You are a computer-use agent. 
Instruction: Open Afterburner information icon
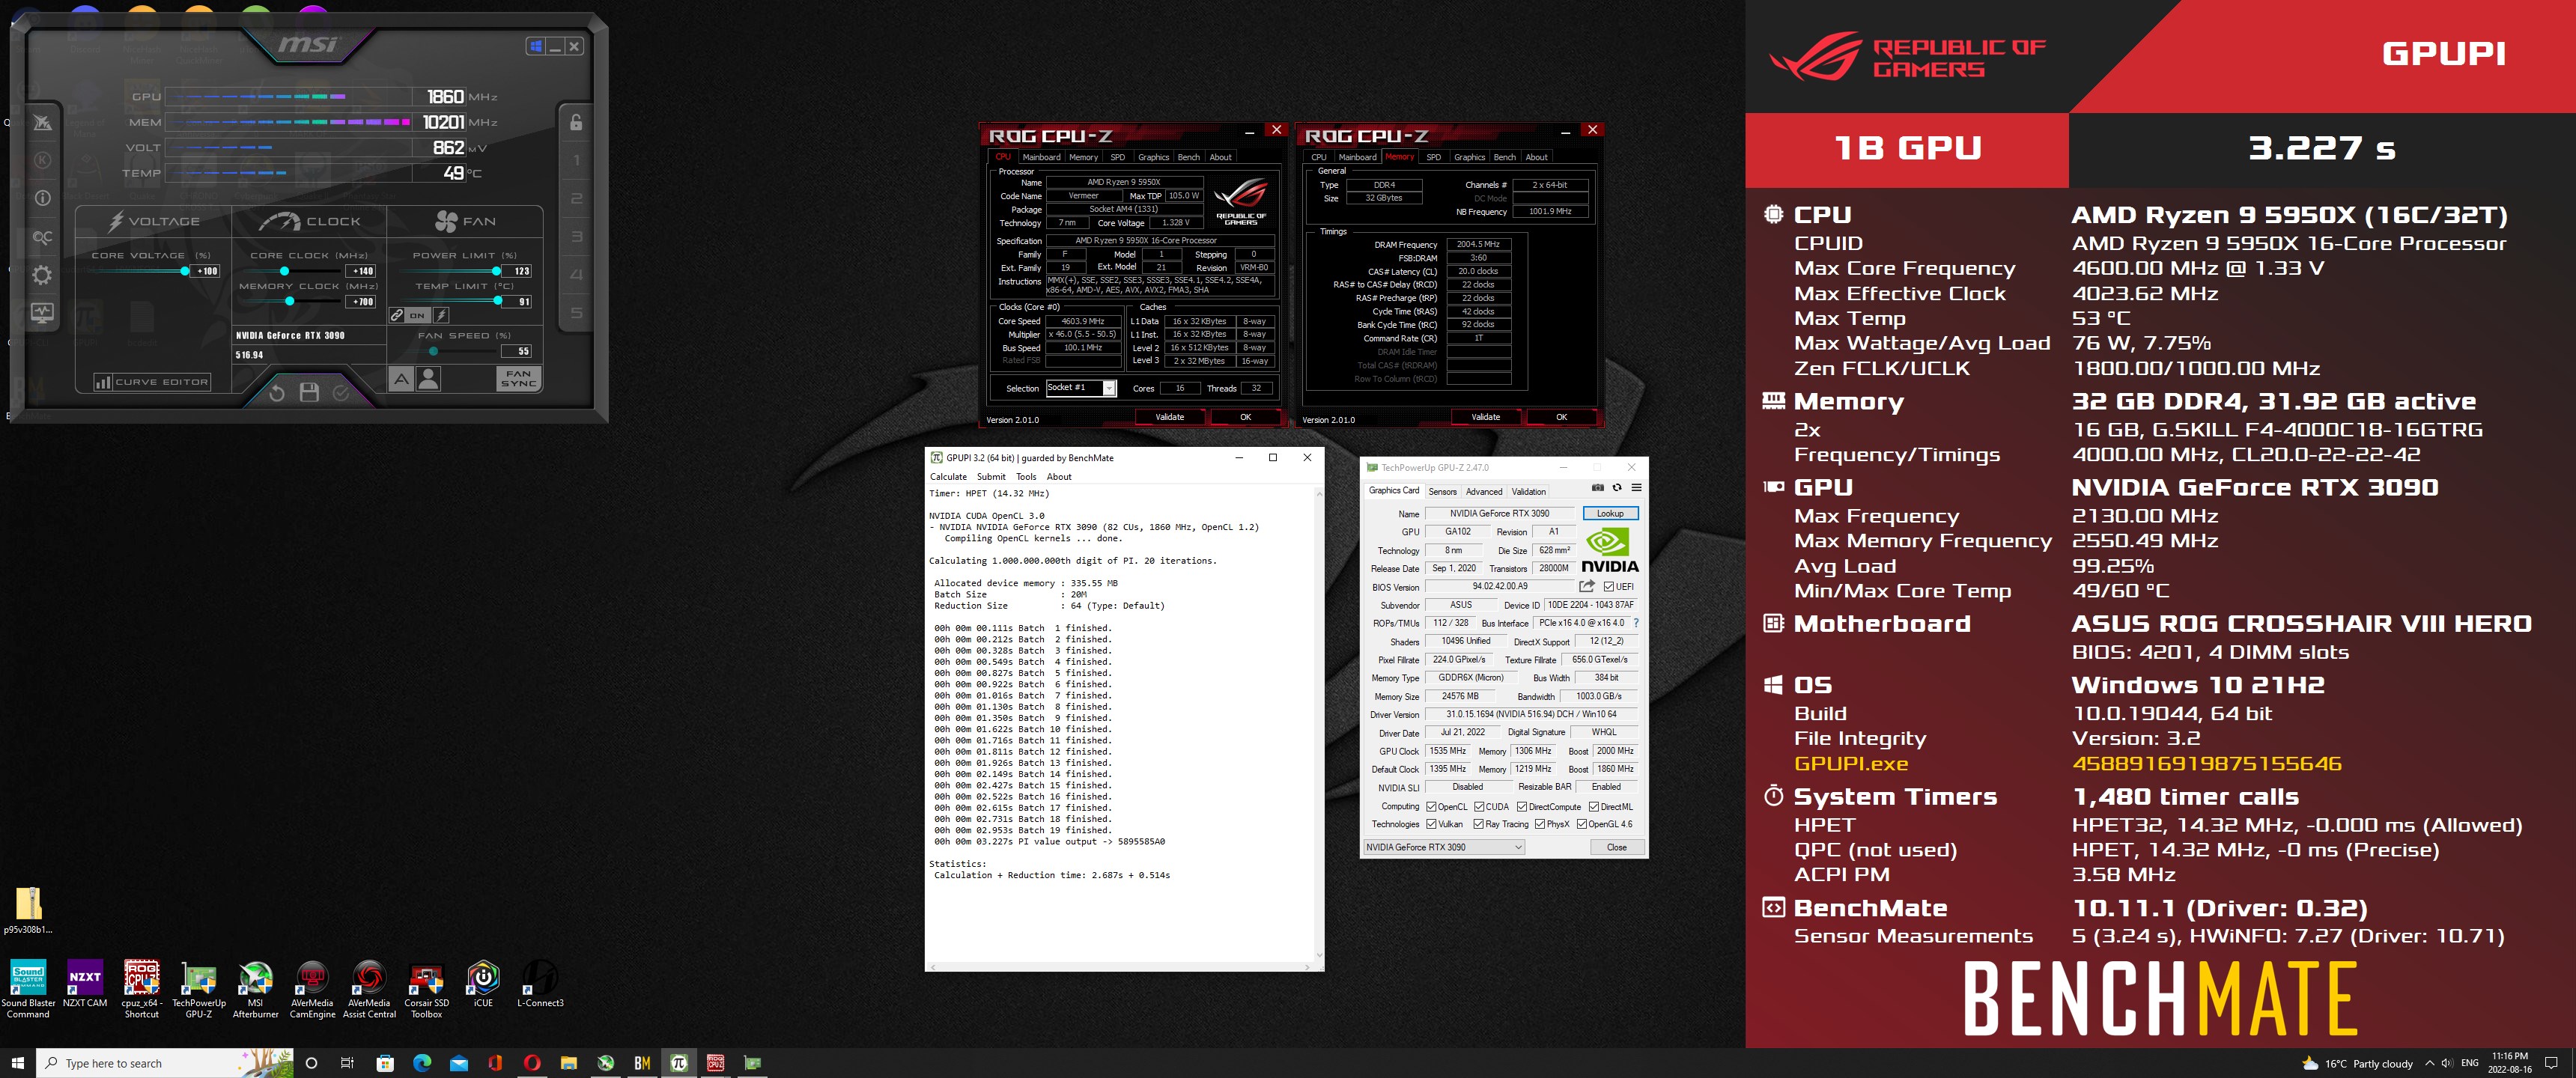pos(42,198)
